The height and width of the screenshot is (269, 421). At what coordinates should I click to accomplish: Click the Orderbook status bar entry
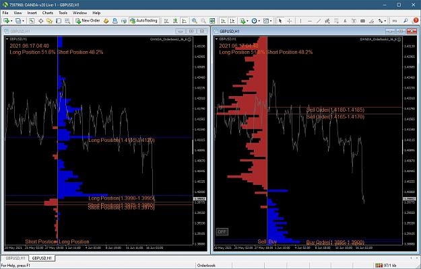(207, 266)
